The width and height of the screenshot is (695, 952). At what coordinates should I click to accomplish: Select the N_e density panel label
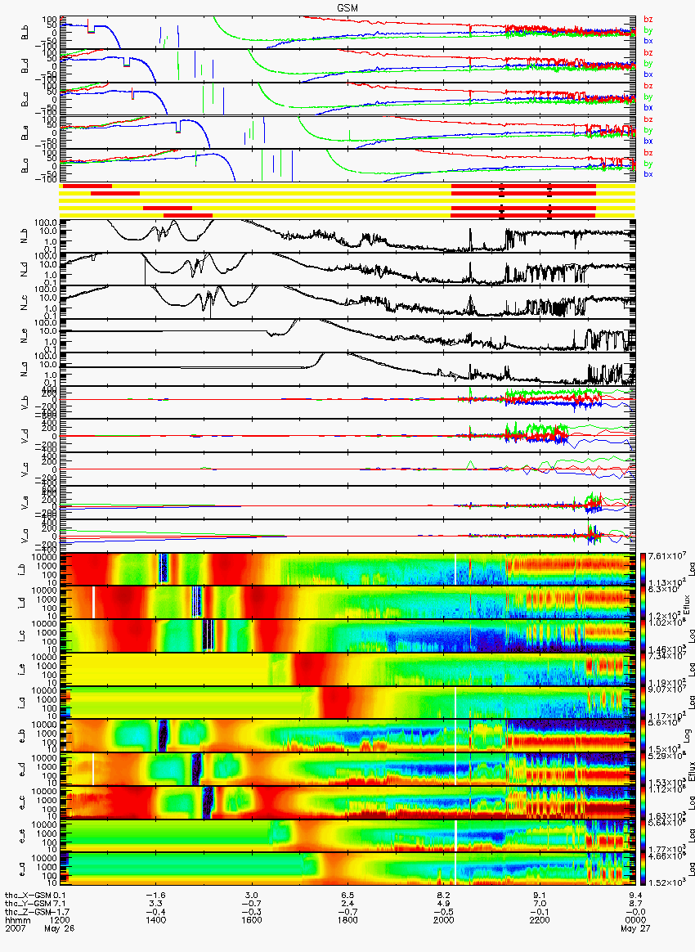pyautogui.click(x=25, y=335)
